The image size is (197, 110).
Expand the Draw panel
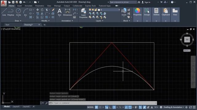18,21
